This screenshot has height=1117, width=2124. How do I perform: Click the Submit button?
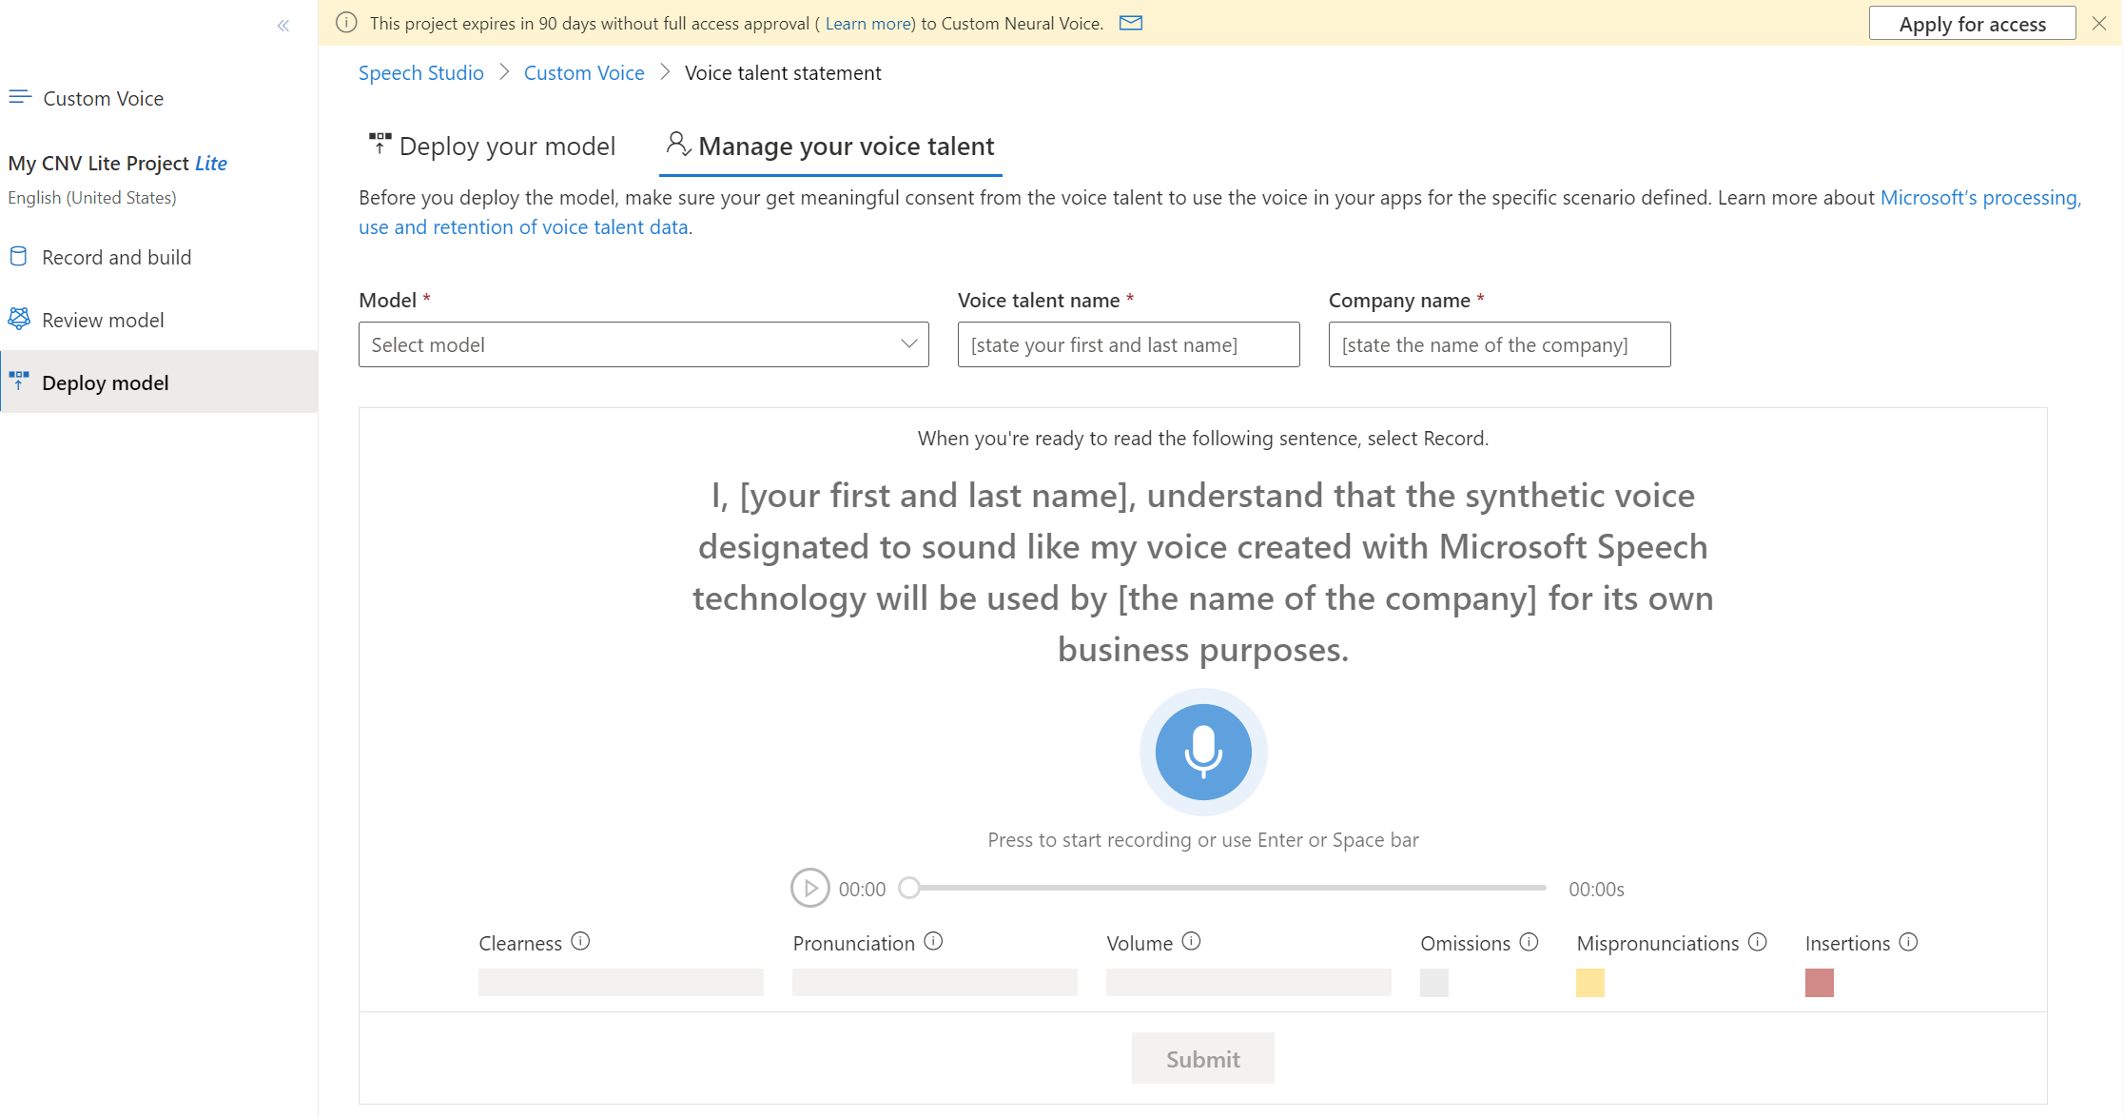(x=1202, y=1057)
